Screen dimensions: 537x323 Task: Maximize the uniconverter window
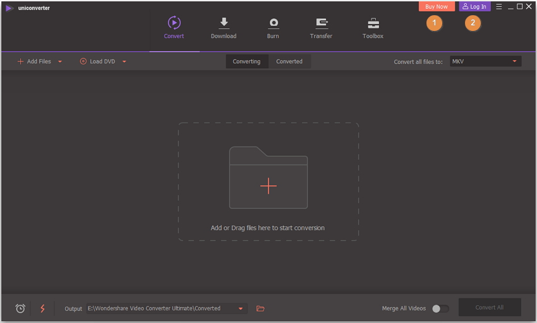pos(519,6)
